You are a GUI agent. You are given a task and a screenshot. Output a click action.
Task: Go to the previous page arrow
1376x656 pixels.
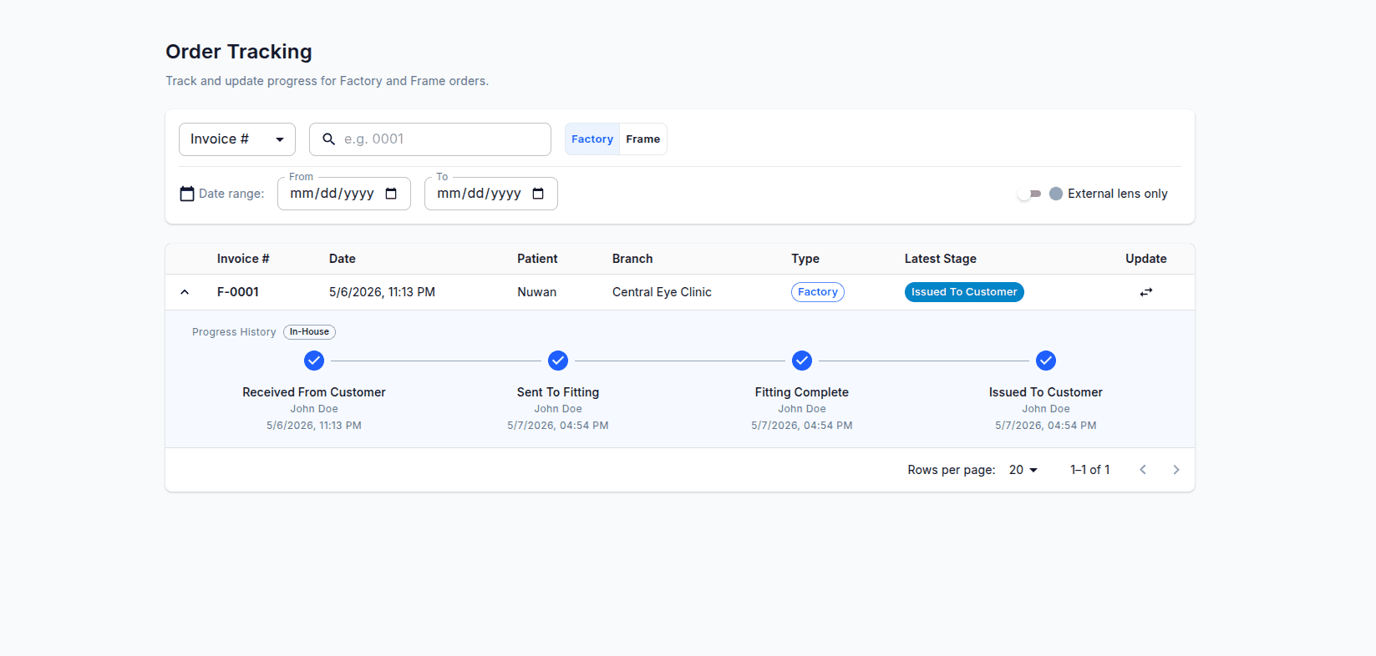point(1143,470)
